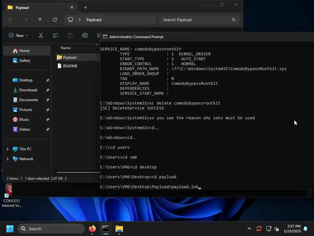Click the Copy icon in Explorer toolbar
This screenshot has height=236, width=314.
point(56,36)
